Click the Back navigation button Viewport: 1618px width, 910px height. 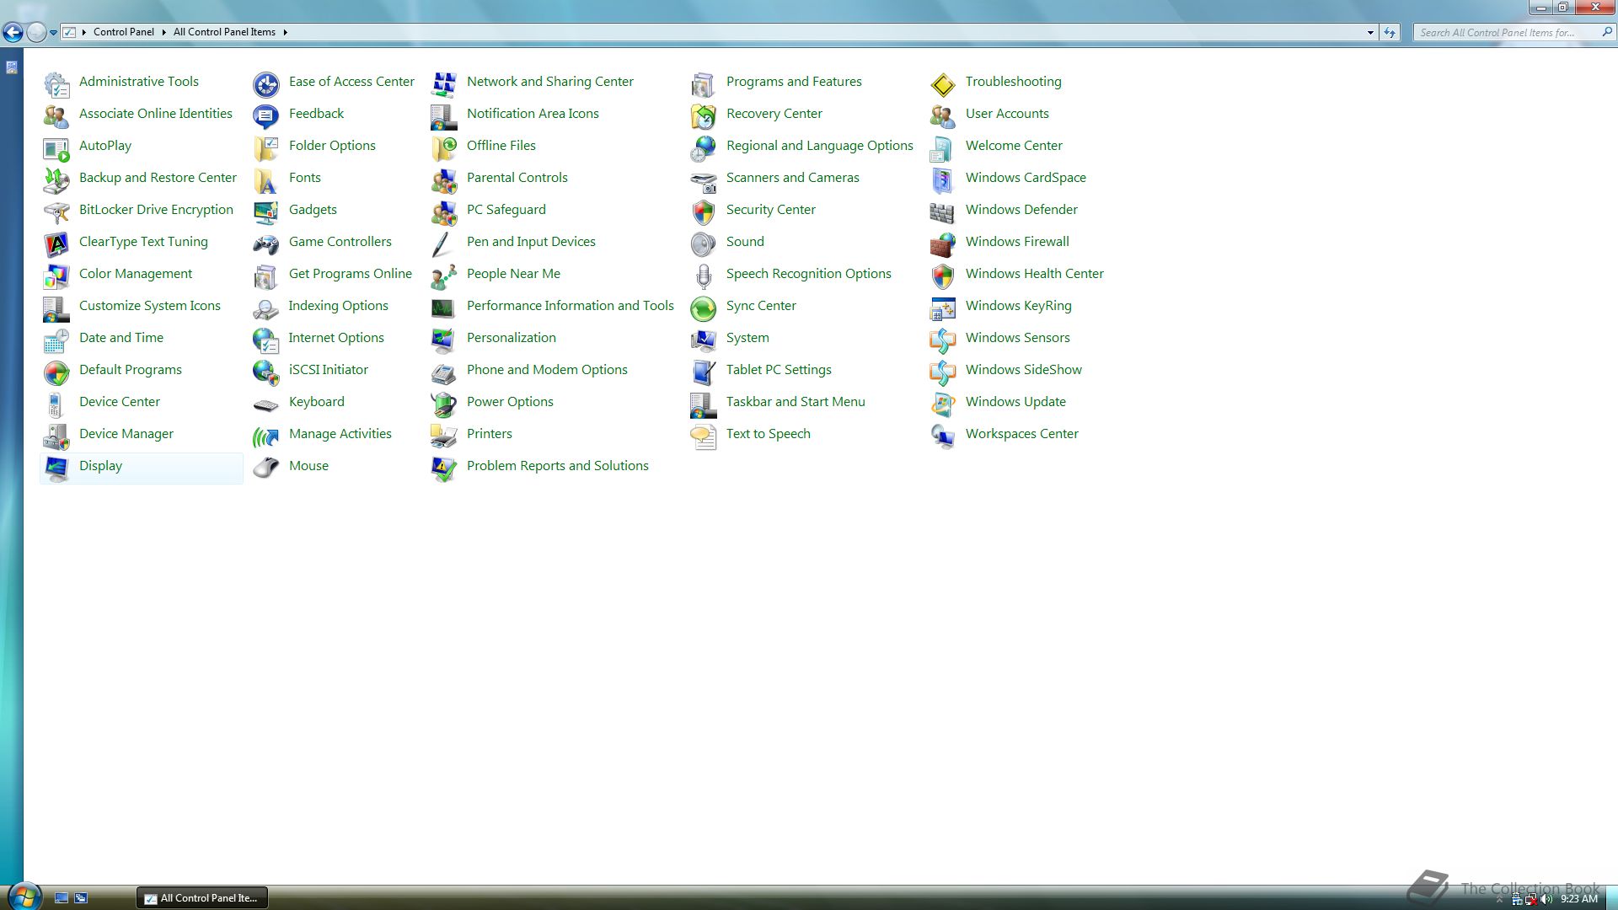click(13, 33)
